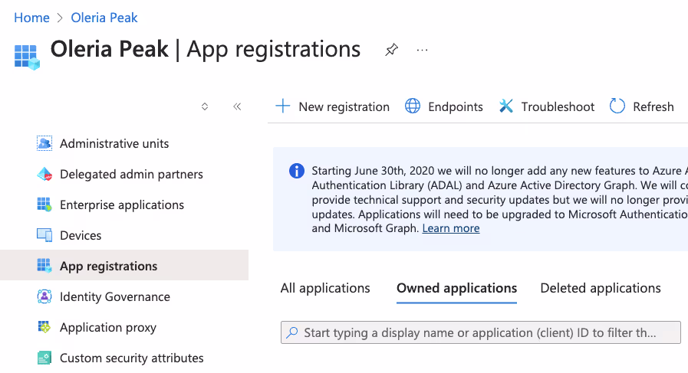Click the Refresh circular arrow icon
The width and height of the screenshot is (688, 373).
(617, 106)
